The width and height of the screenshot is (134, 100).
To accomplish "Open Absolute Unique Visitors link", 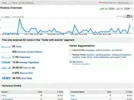I will (x=30, y=52).
